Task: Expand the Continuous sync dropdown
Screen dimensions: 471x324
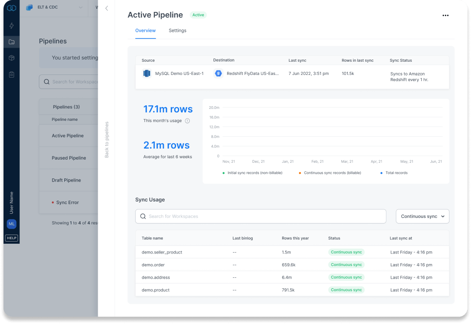Action: pyautogui.click(x=423, y=216)
